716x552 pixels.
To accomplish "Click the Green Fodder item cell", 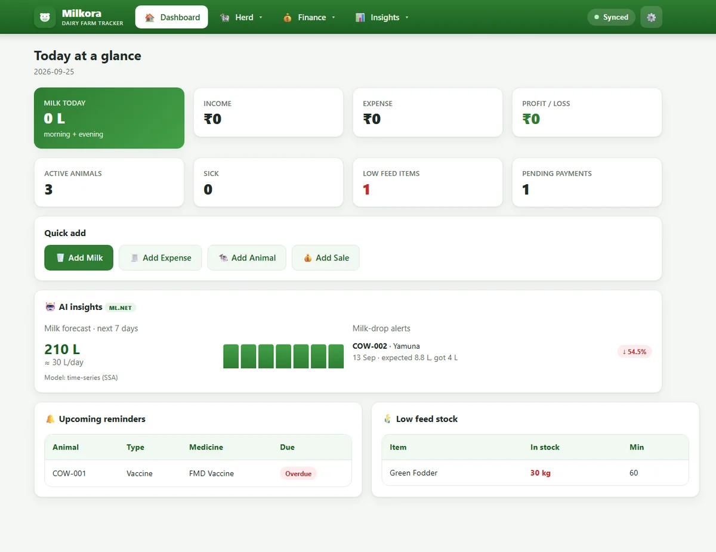I will [413, 473].
